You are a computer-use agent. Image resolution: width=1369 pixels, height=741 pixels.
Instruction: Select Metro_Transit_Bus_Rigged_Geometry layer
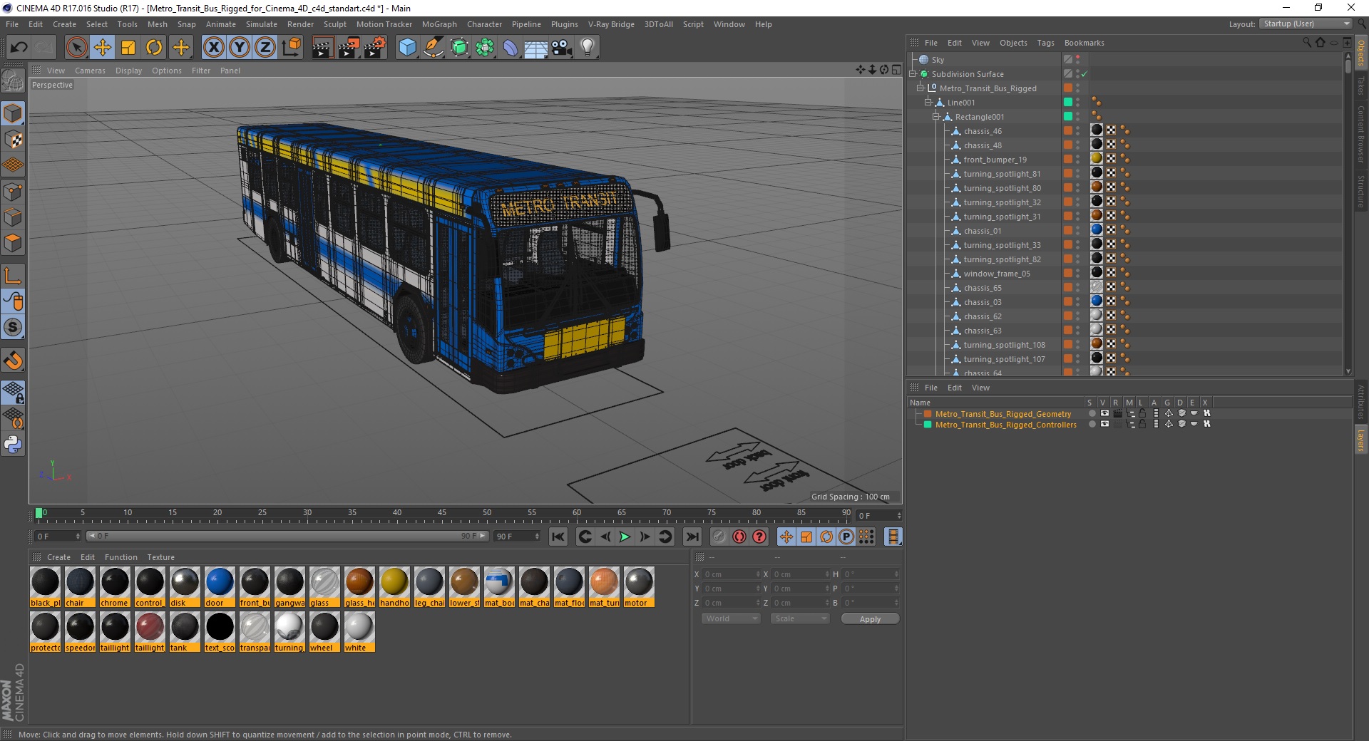click(x=1003, y=414)
